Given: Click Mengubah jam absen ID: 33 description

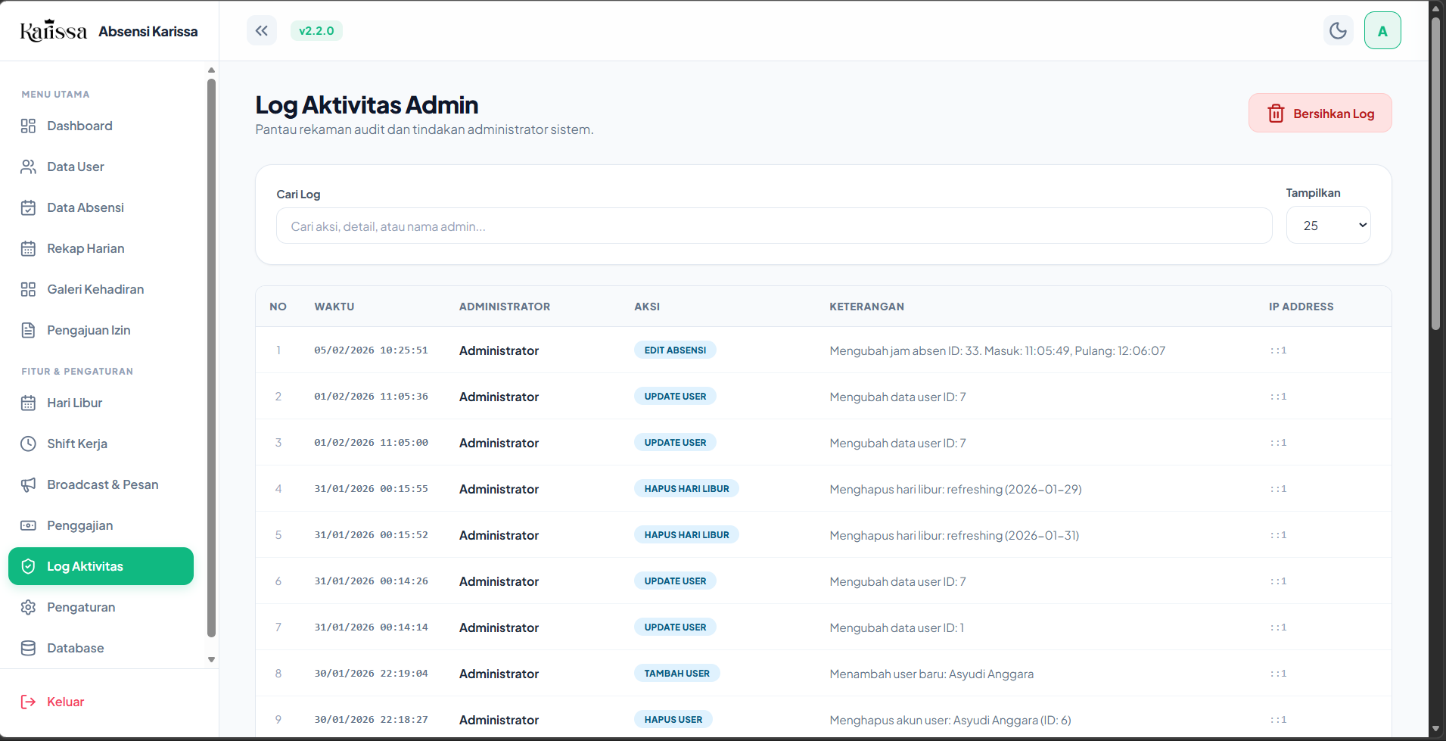Looking at the screenshot, I should click(x=997, y=350).
